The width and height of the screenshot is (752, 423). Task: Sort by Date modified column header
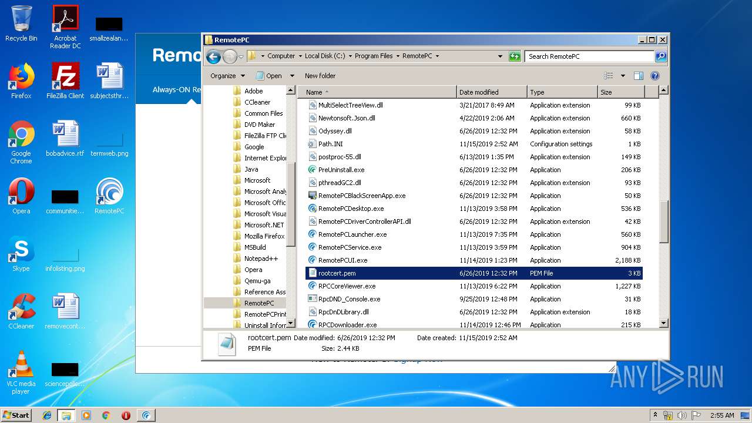pos(492,92)
